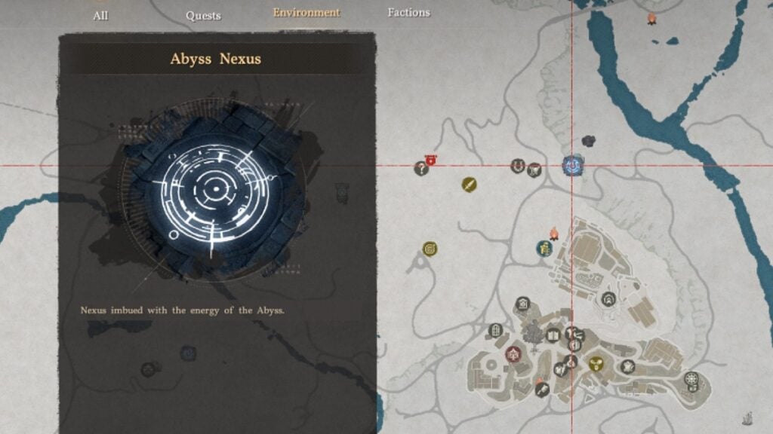Open the Factions filter tab

point(408,12)
